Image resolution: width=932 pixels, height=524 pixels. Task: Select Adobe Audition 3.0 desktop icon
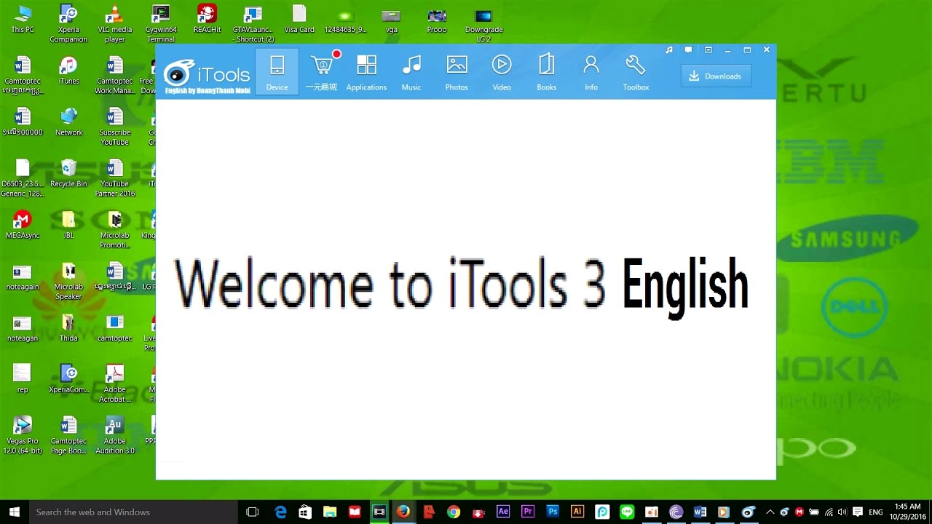coord(114,435)
